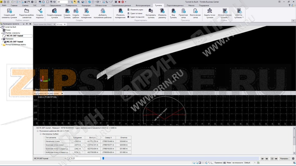Click the station value input field
This screenshot has width=296, height=166.
coord(85,159)
